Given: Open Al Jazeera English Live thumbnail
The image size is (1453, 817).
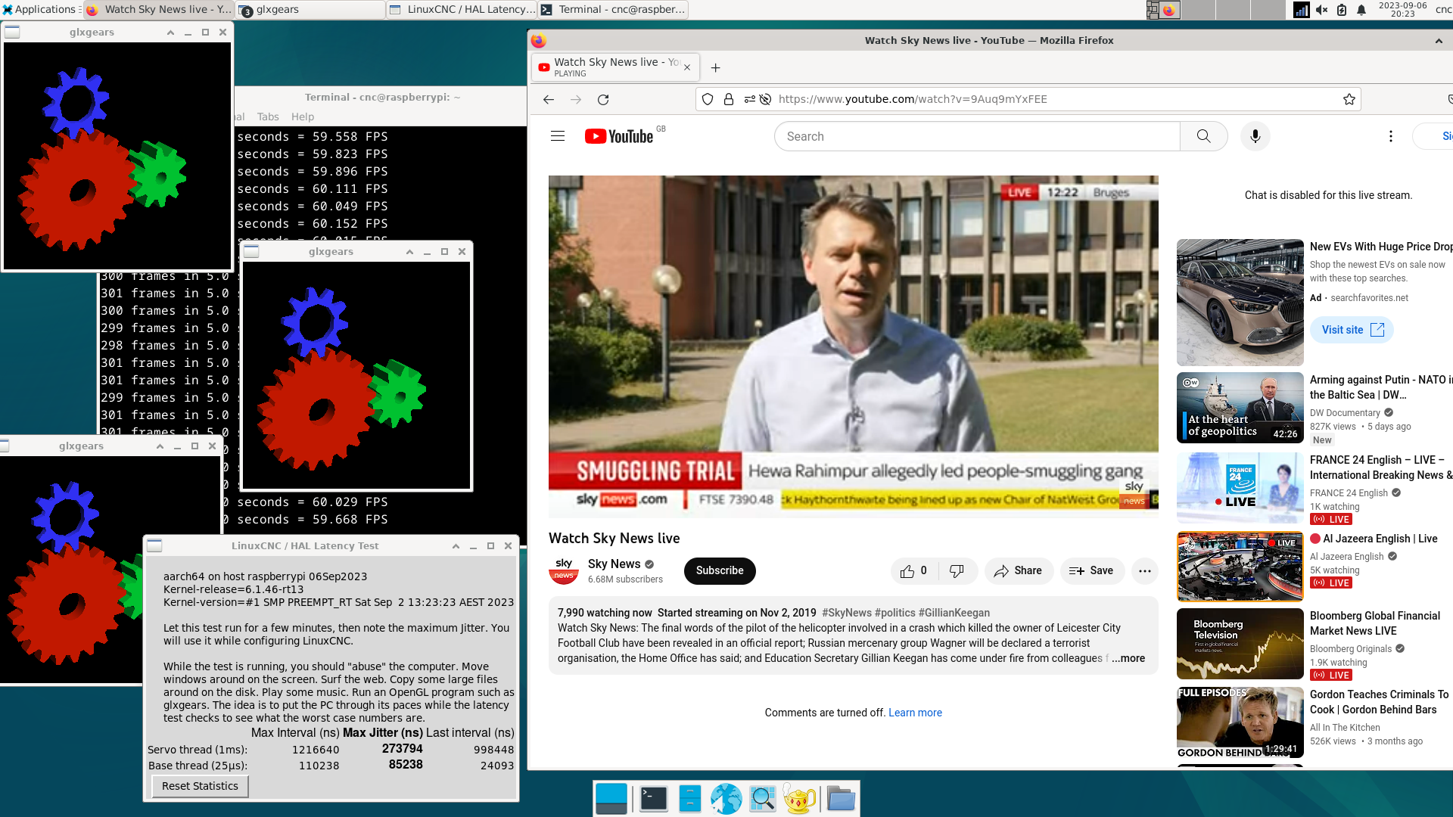Looking at the screenshot, I should pyautogui.click(x=1240, y=567).
